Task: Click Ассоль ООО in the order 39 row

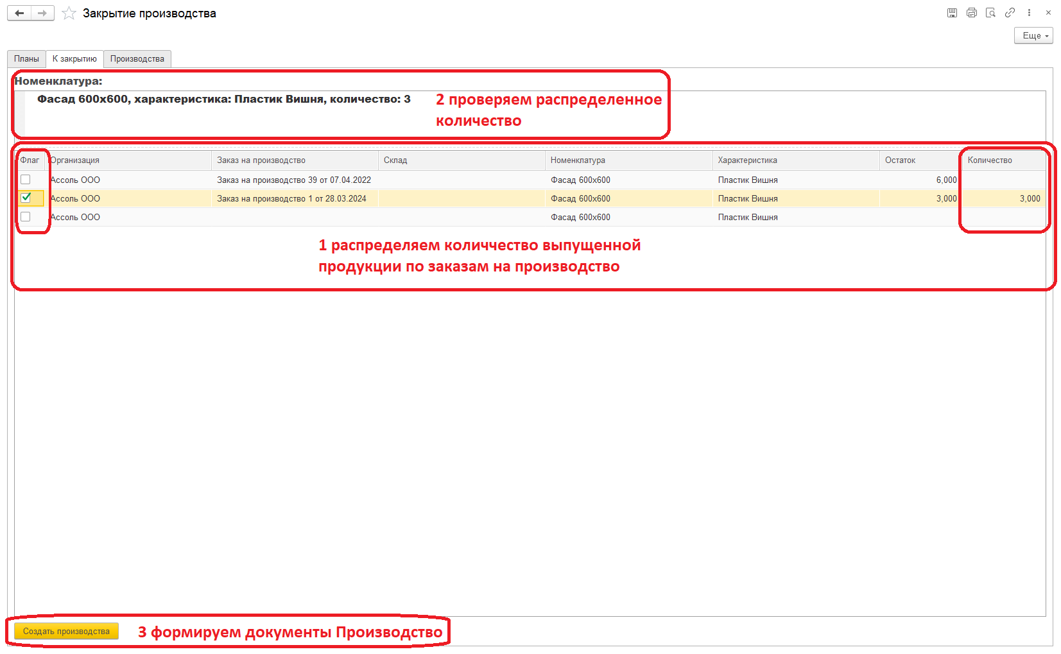Action: click(x=75, y=180)
